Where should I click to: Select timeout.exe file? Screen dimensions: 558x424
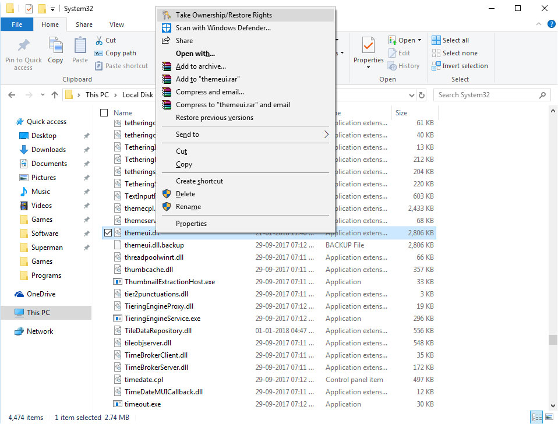tap(142, 404)
